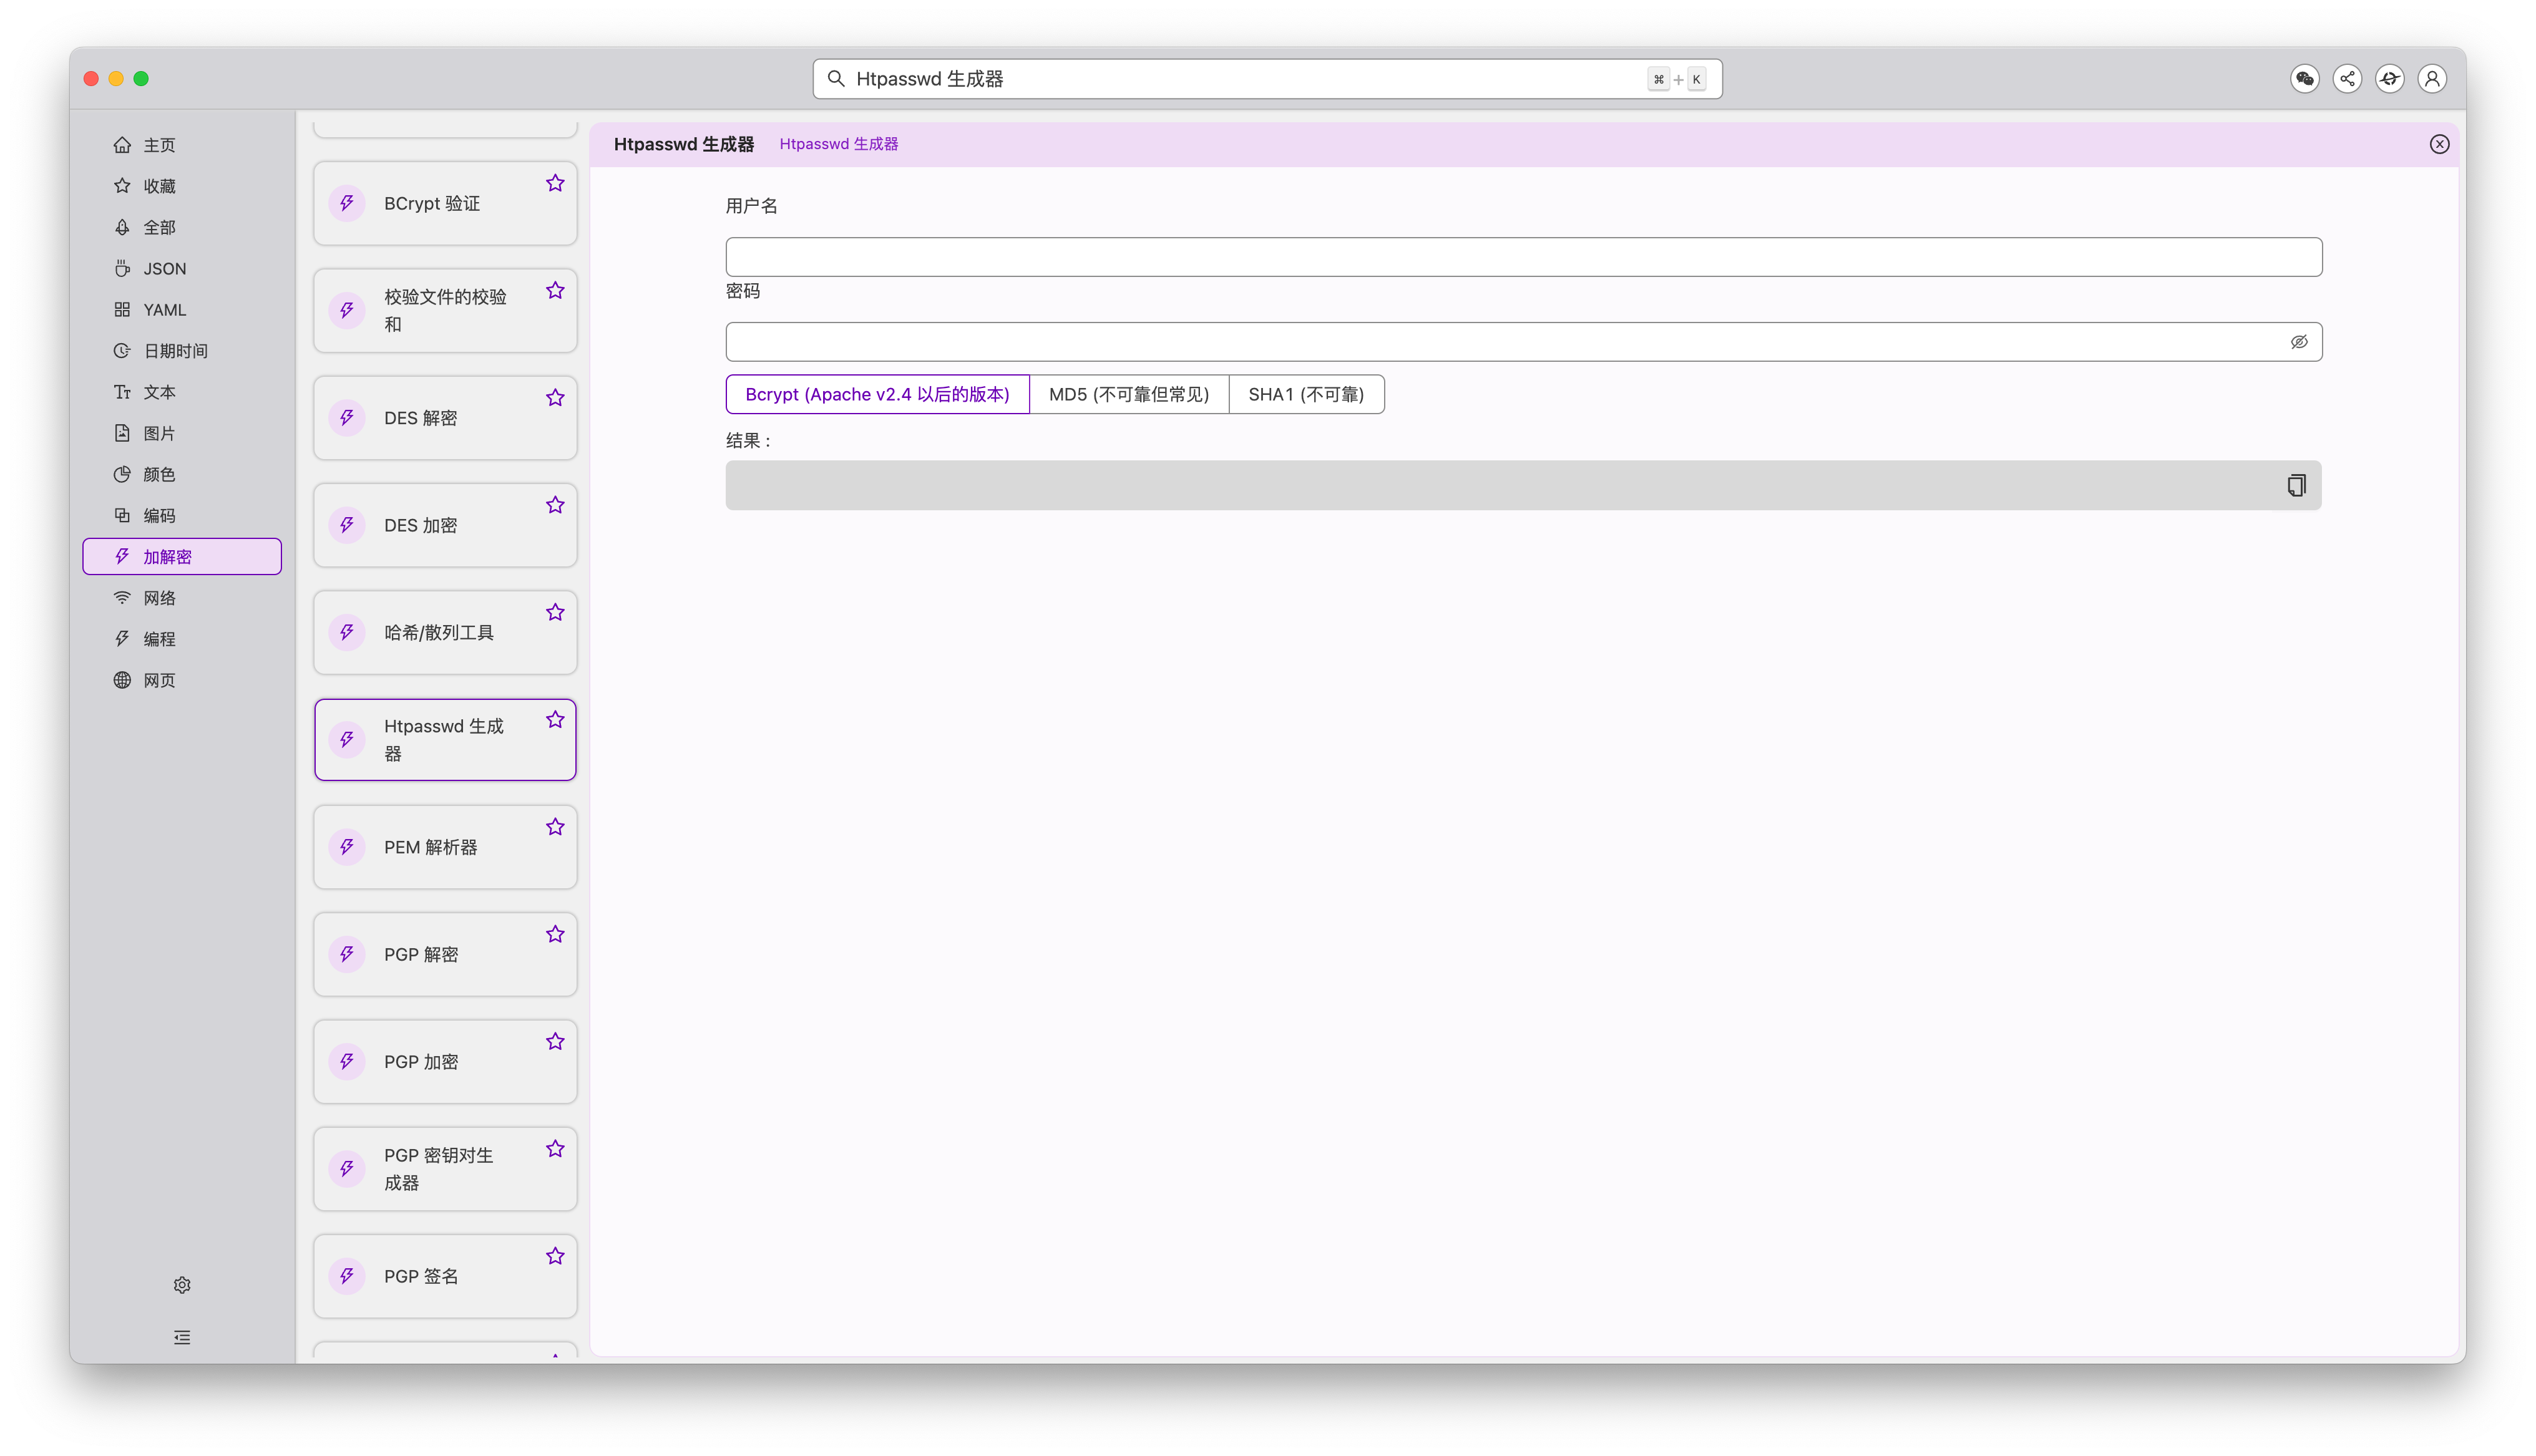
Task: Open the 校验文件的校验和 tool card
Action: (x=445, y=310)
